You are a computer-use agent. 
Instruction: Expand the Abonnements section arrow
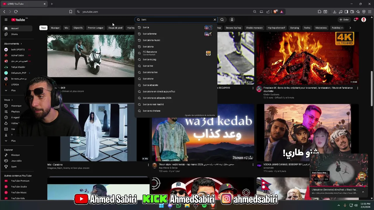22,44
